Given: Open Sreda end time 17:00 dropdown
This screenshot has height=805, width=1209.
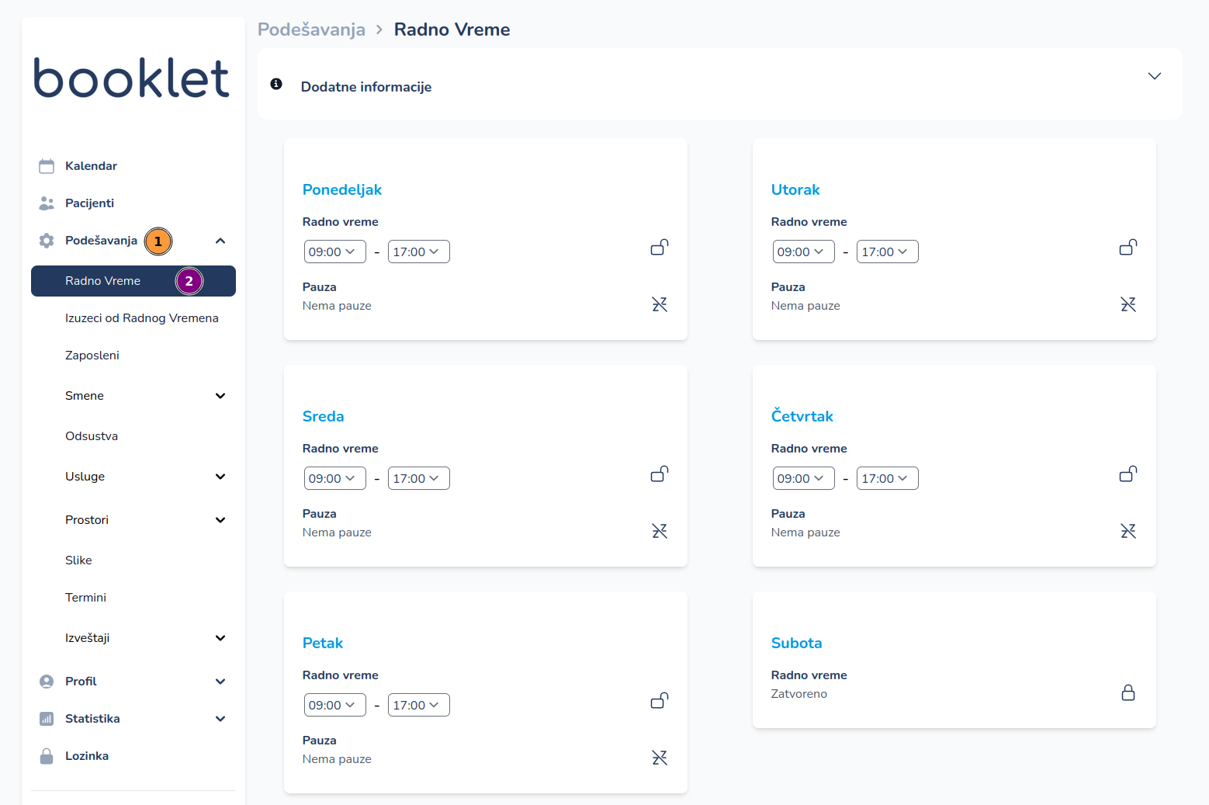Looking at the screenshot, I should [418, 478].
